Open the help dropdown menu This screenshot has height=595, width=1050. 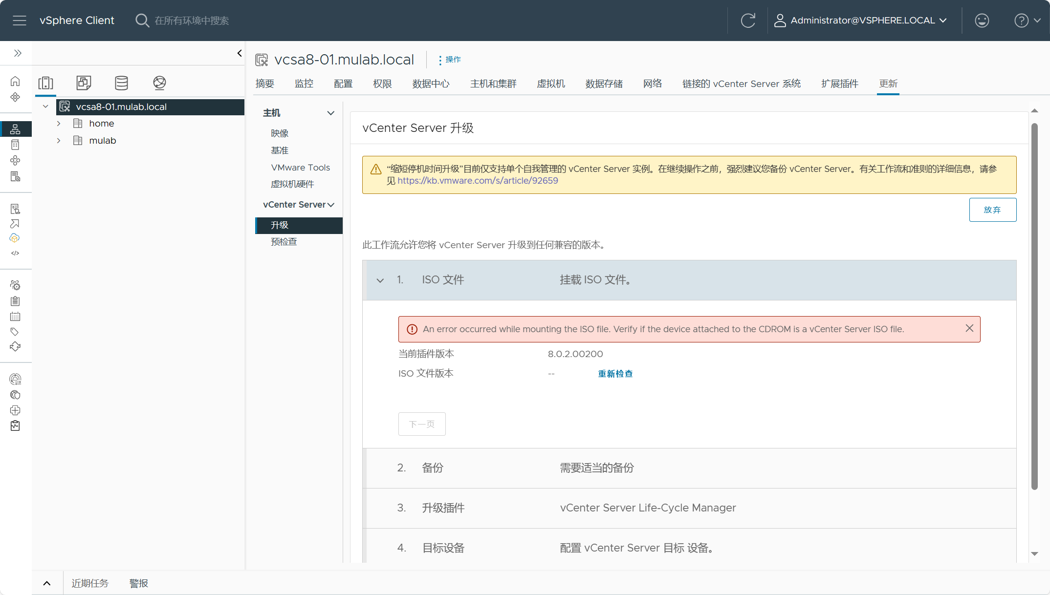(x=1028, y=21)
